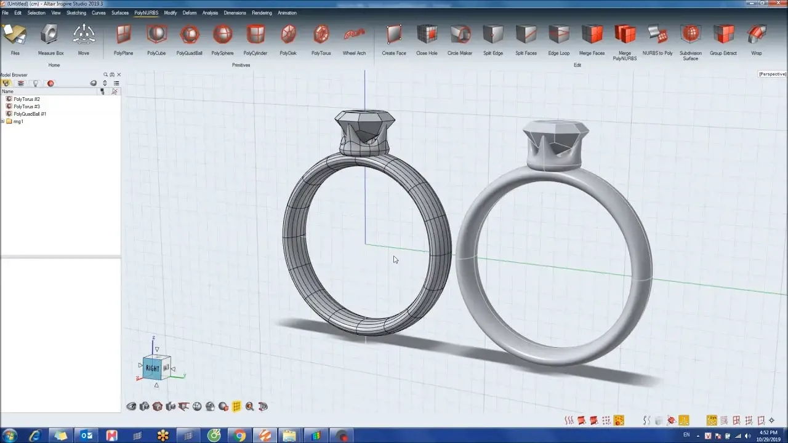This screenshot has height=443, width=788.
Task: Open the Perspective view selector
Action: pyautogui.click(x=771, y=73)
